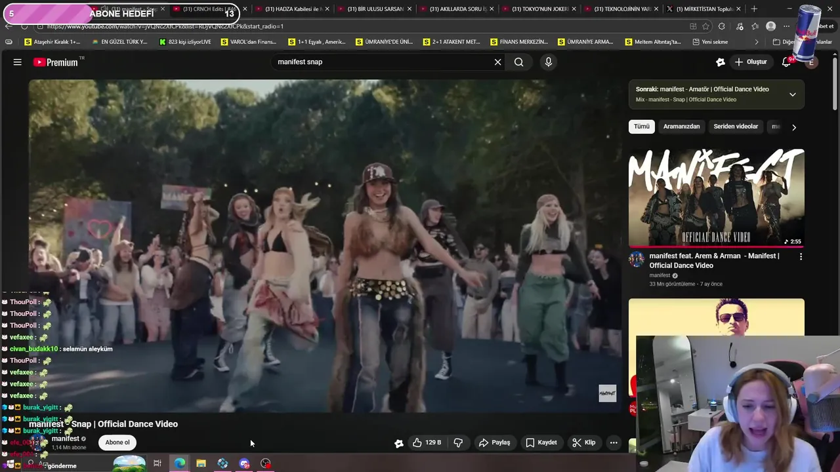Viewport: 840px width, 472px height.
Task: Open 2+1 ATAKENT MET bookmark
Action: [451, 42]
